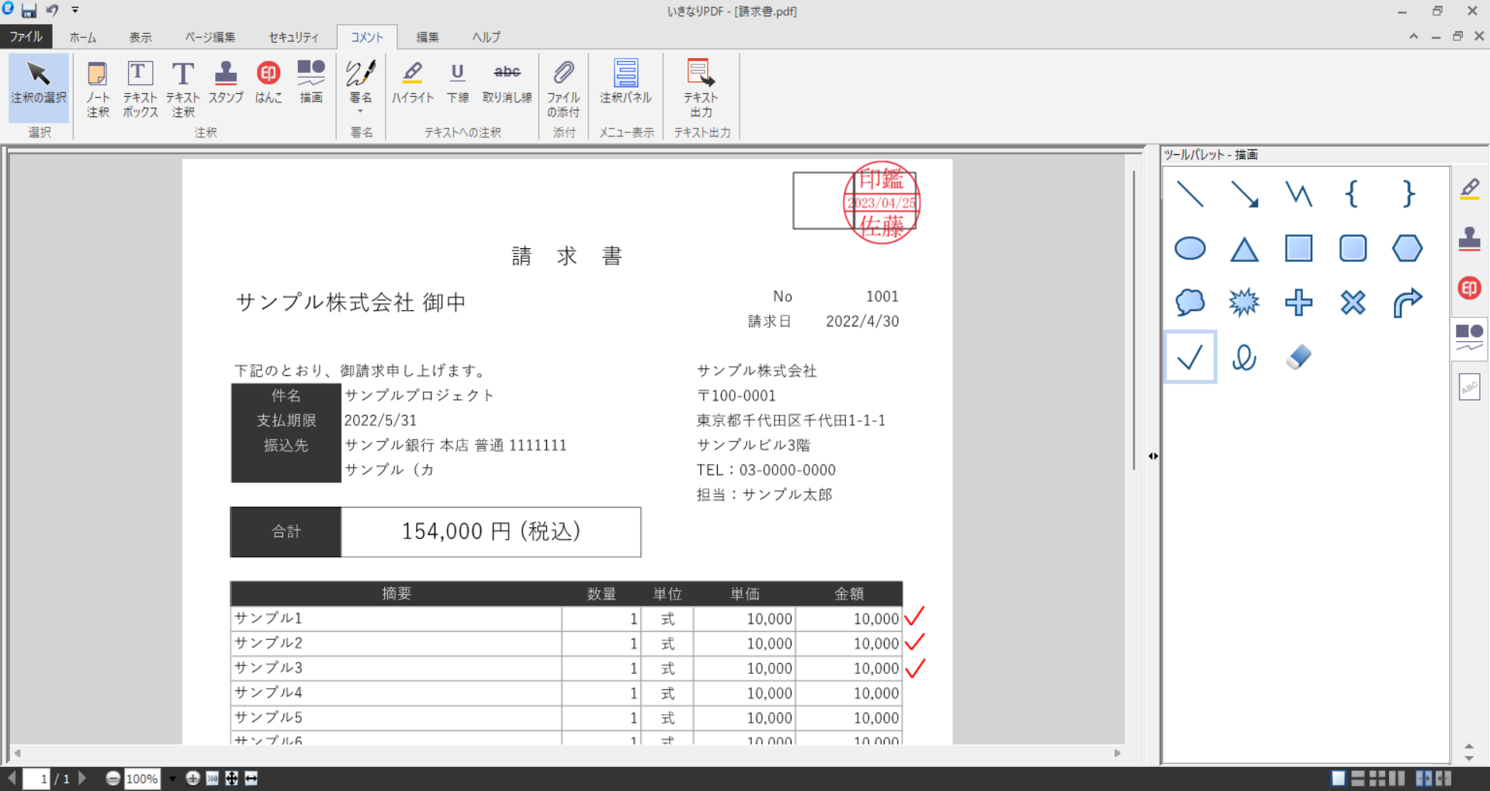Open the quick access toolbar customization menu
Screen dimensions: 1490x791
[74, 10]
